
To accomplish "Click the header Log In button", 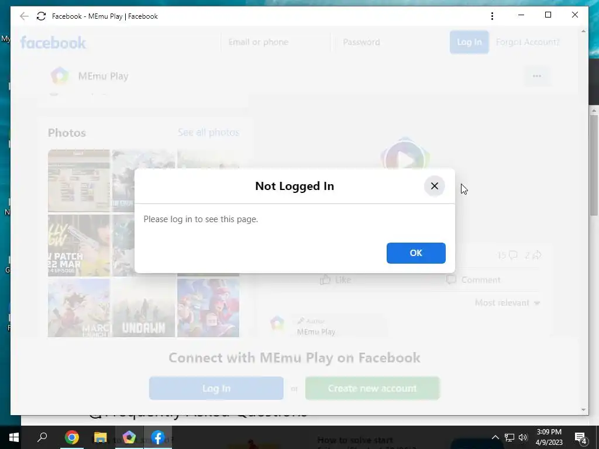I will pos(469,42).
